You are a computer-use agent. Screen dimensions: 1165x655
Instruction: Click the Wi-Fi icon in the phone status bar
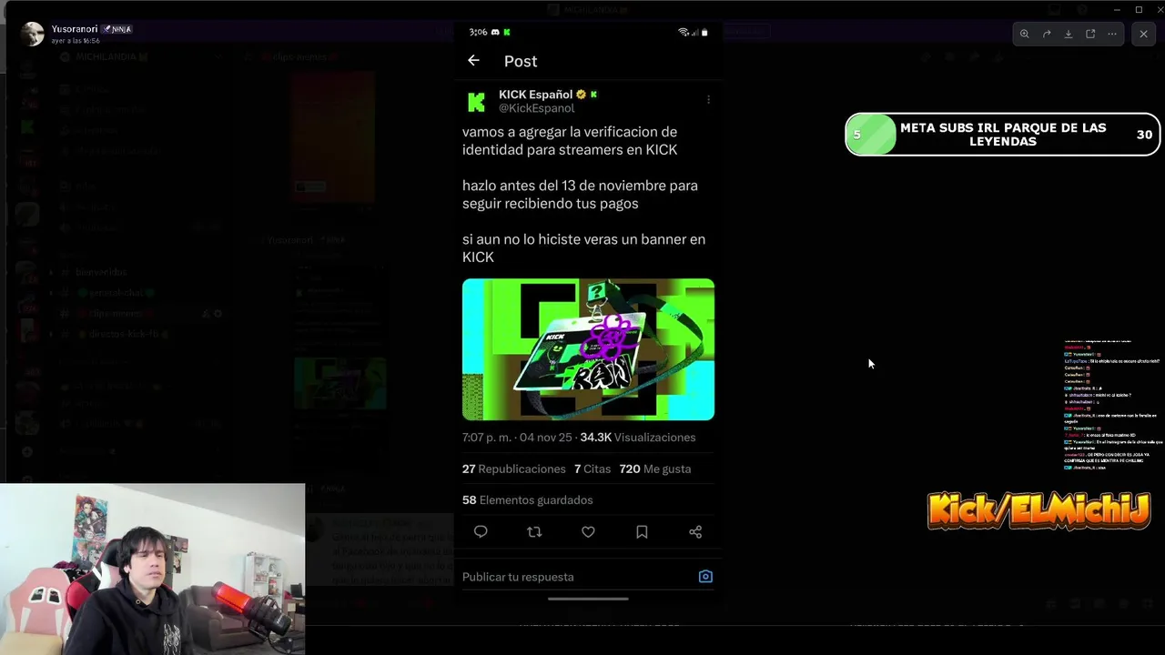pyautogui.click(x=684, y=32)
